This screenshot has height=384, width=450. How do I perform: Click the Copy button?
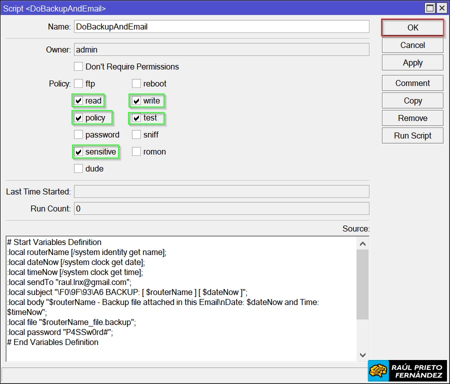[412, 100]
